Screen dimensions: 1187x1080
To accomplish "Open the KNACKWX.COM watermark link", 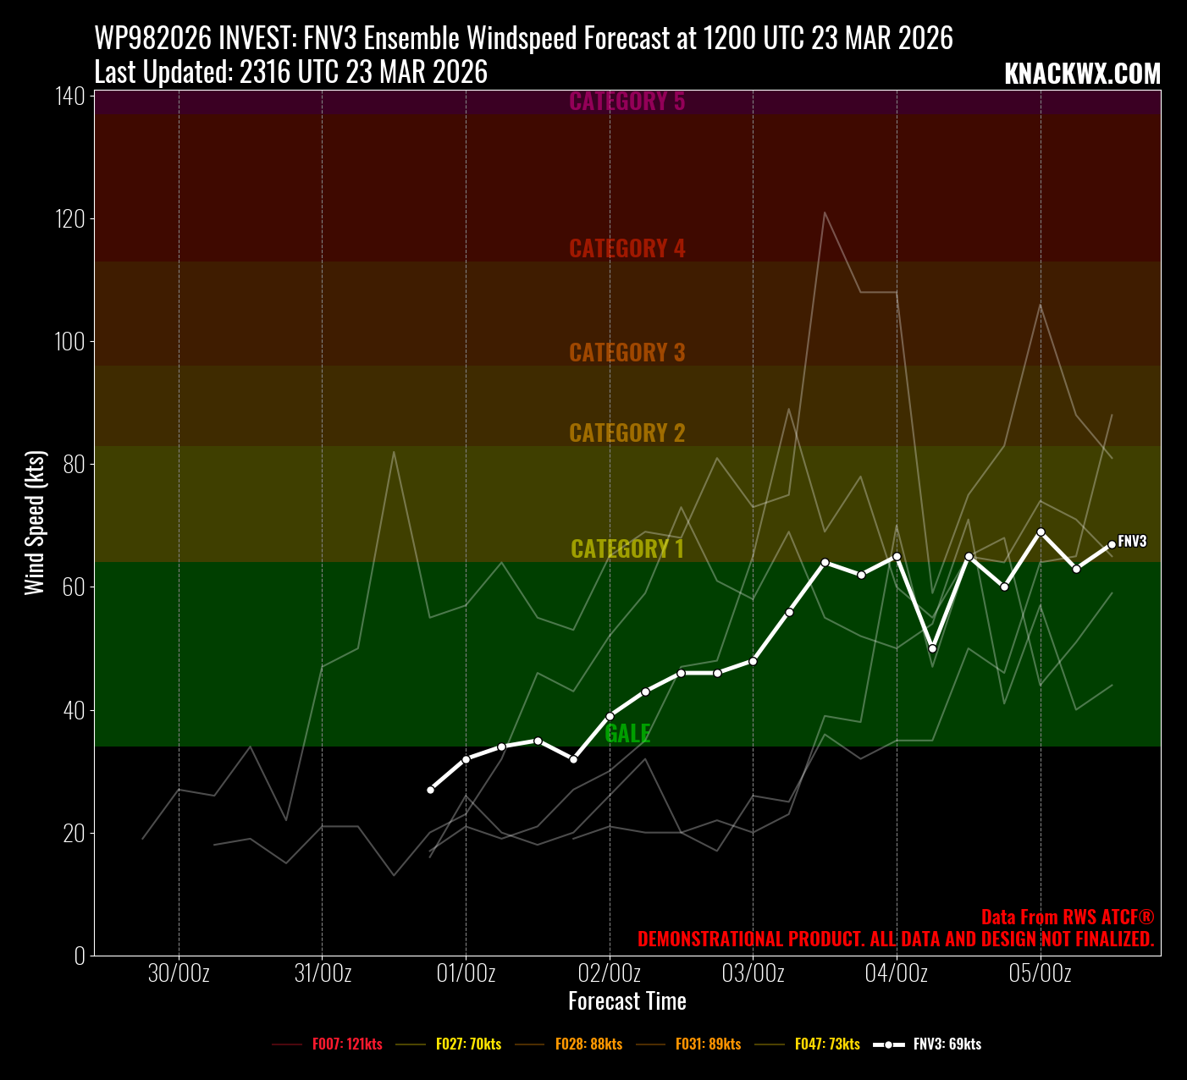I will click(x=1082, y=74).
